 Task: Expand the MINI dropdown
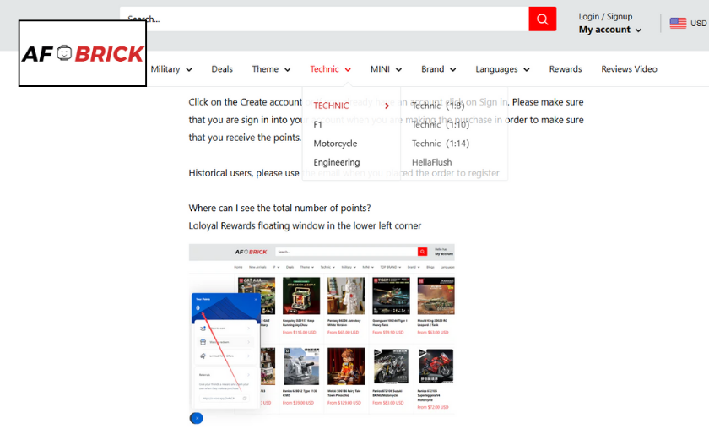tap(386, 69)
